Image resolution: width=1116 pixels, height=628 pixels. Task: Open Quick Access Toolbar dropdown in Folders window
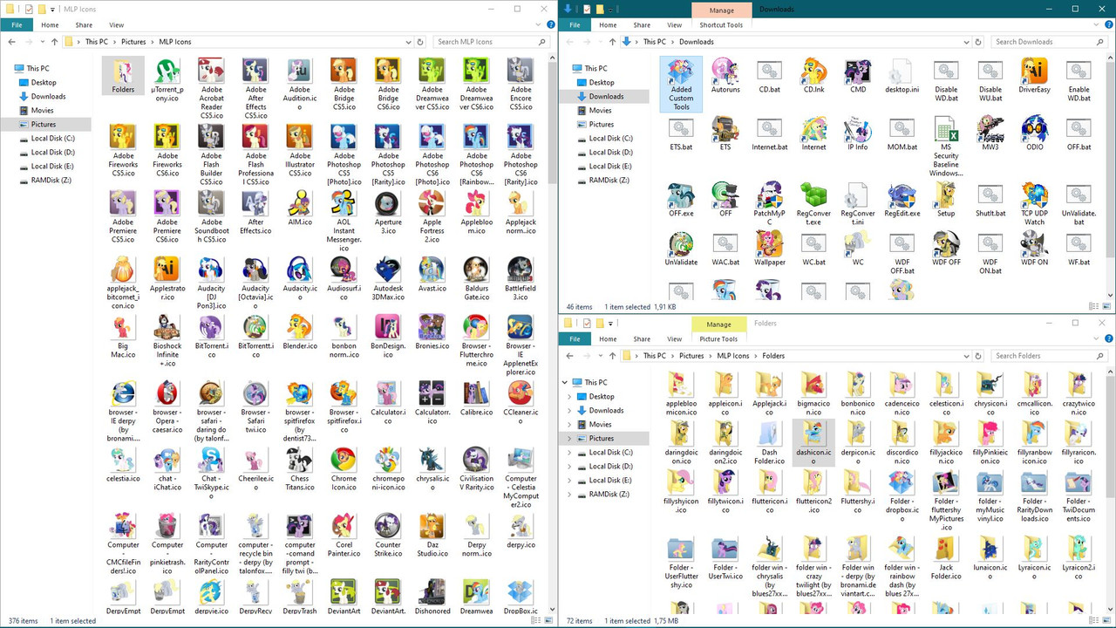[x=611, y=324]
